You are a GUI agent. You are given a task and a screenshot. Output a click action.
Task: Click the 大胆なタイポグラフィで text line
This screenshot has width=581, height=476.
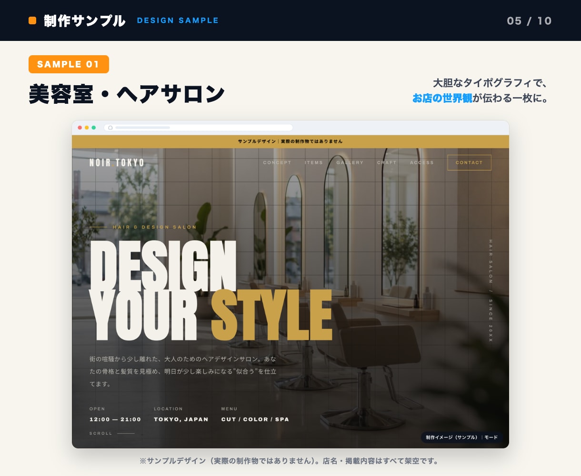(x=490, y=83)
